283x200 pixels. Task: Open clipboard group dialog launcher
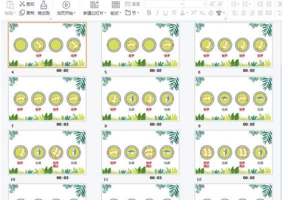point(50,18)
